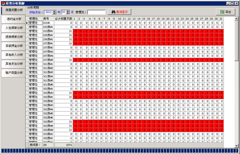Increase the month with the up arrow

(68, 11)
